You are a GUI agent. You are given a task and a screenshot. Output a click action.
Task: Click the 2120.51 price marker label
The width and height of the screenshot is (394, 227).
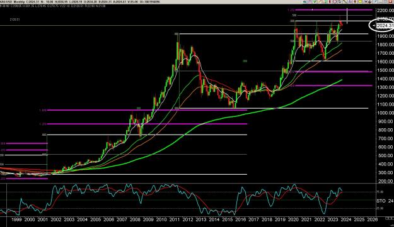click(15, 19)
